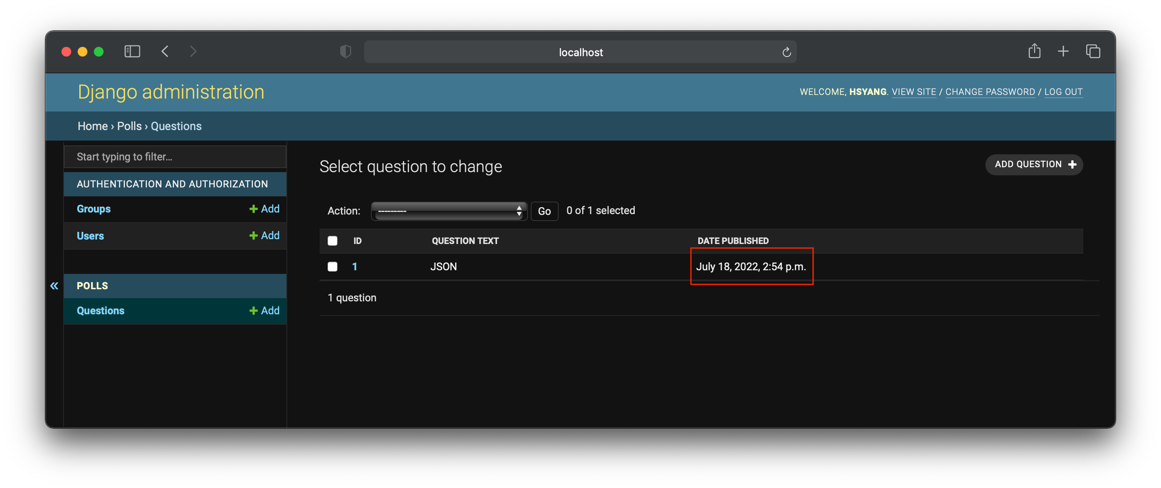Open a new tab with plus icon

1063,51
